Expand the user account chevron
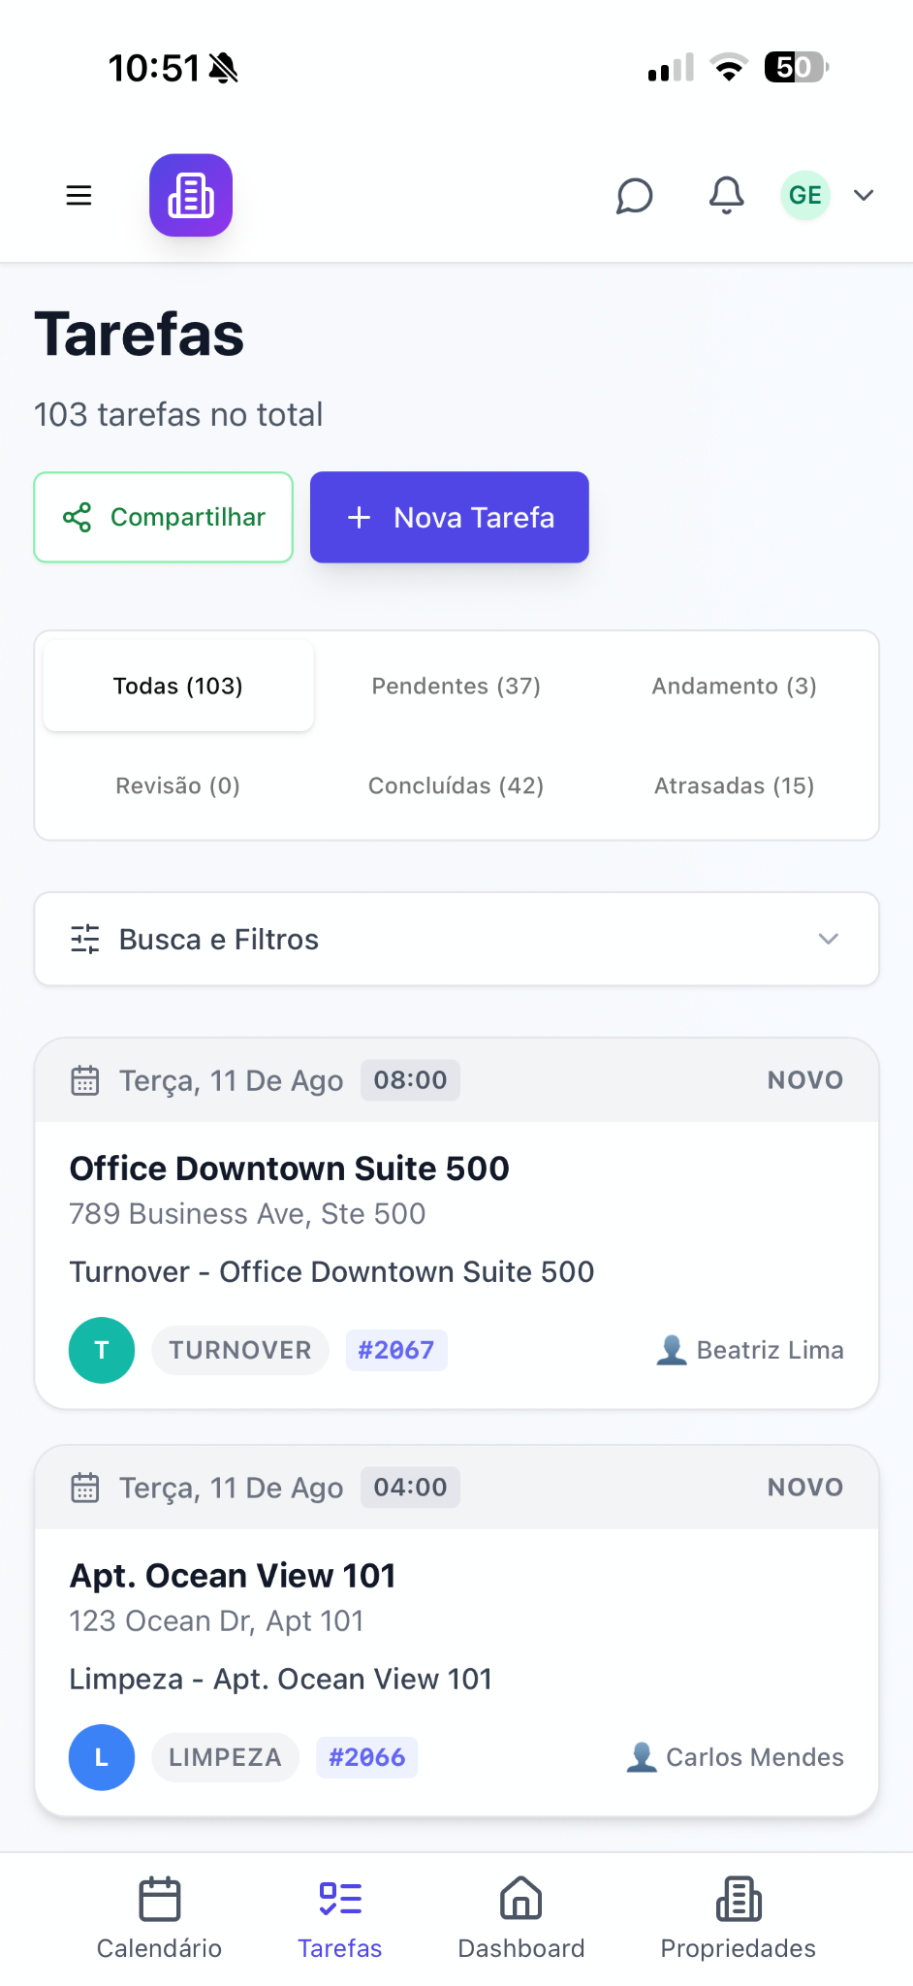 (x=864, y=196)
